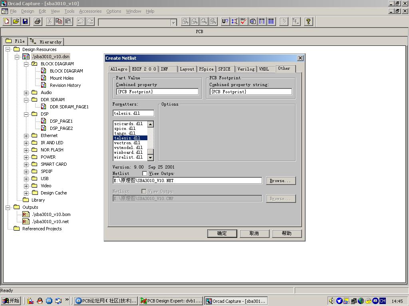Click the Help question mark toolbar icon
Screen dimensions: 409x306
pyautogui.click(x=308, y=22)
